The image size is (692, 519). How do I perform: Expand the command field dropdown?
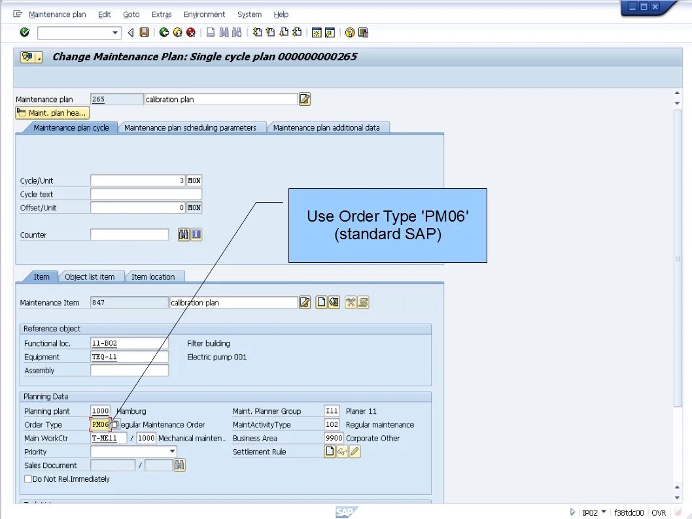(114, 32)
